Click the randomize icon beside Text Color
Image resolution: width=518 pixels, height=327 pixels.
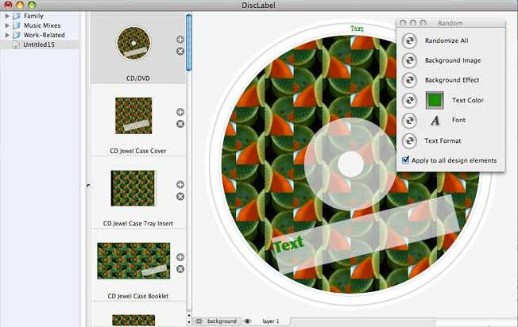(410, 100)
